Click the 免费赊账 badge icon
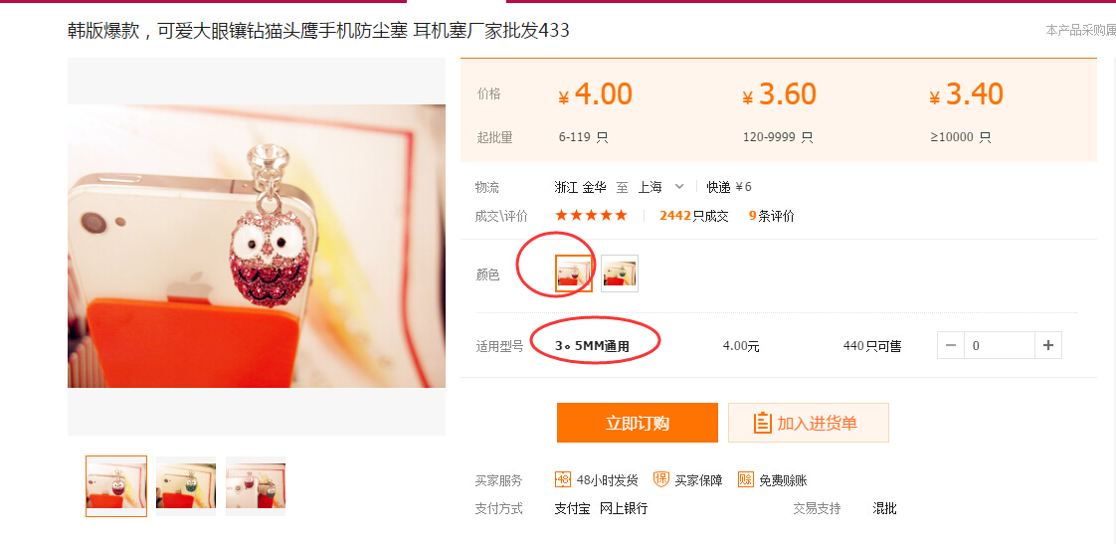Viewport: 1116px width, 544px height. click(745, 480)
